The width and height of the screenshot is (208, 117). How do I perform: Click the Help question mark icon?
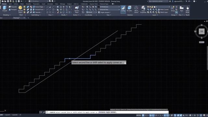(x=194, y=1)
